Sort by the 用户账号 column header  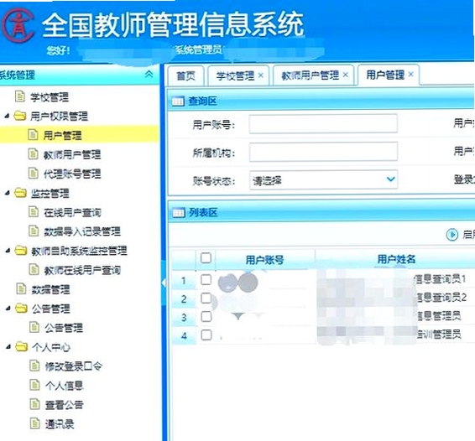[264, 260]
